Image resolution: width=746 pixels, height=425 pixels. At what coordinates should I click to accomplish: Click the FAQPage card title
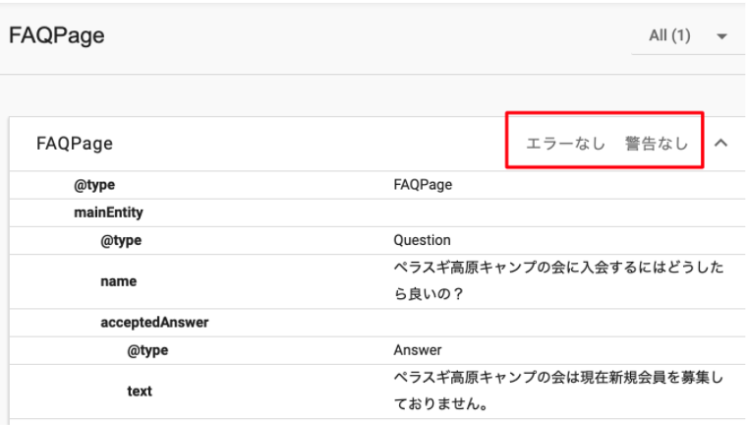[x=75, y=144]
